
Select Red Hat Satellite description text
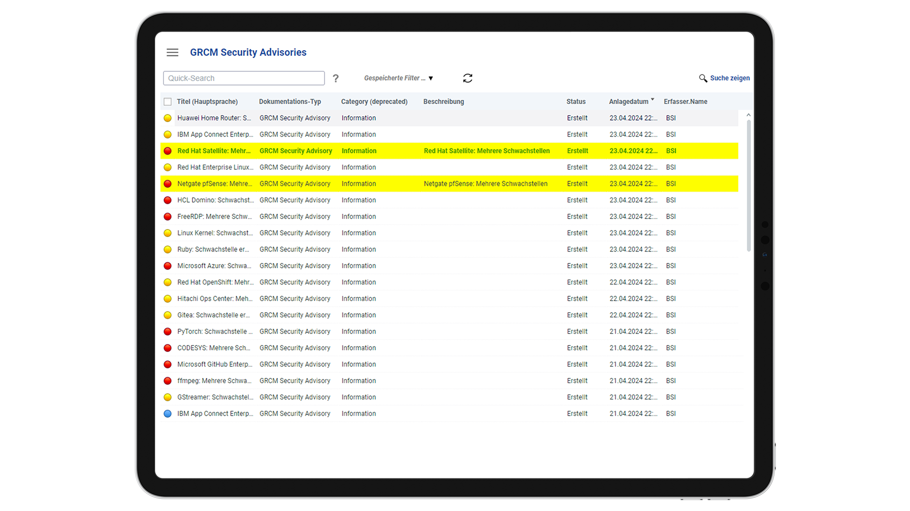[487, 151]
